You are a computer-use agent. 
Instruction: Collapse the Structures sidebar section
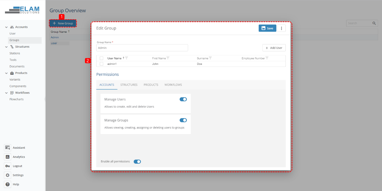tap(6, 46)
